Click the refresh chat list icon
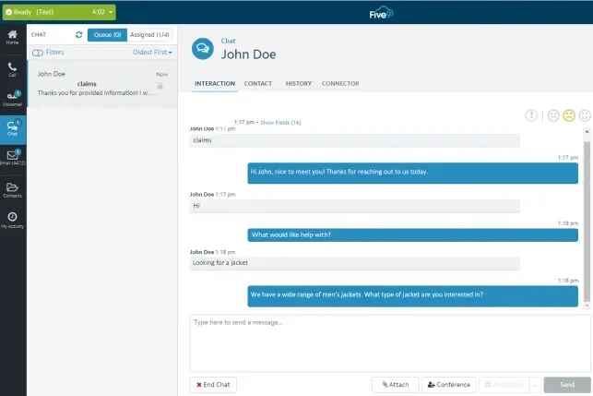The height and width of the screenshot is (396, 593). pyautogui.click(x=78, y=34)
